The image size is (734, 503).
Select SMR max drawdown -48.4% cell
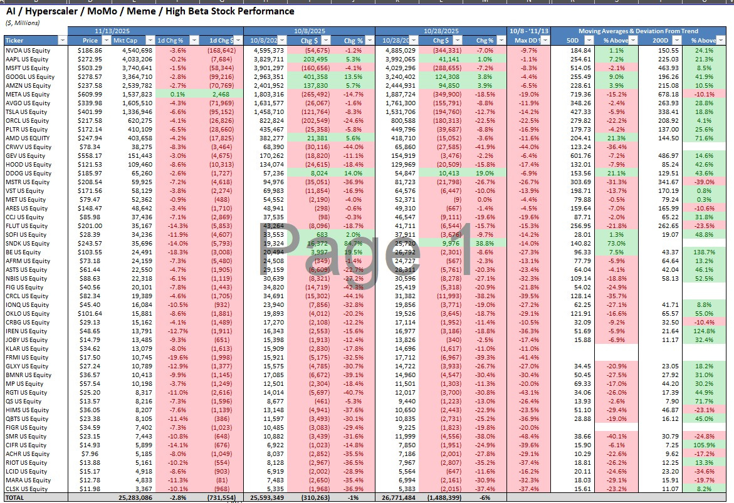coord(528,437)
